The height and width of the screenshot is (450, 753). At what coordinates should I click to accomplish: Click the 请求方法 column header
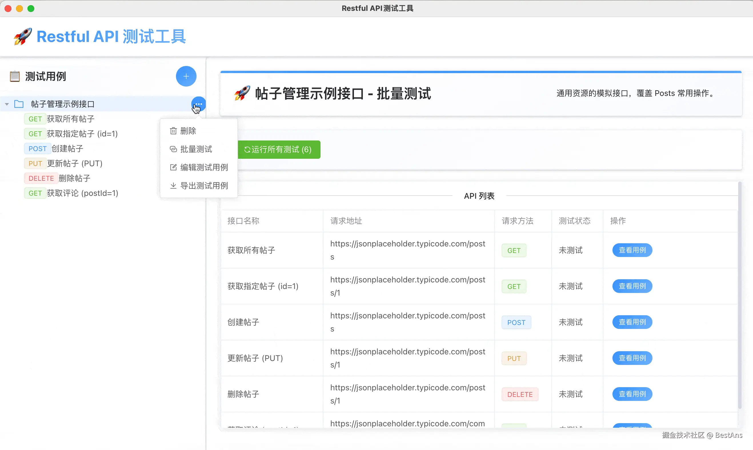tap(517, 221)
